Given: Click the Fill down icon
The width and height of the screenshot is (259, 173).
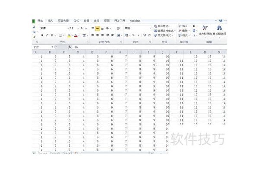Looking at the screenshot, I should [x=194, y=31].
